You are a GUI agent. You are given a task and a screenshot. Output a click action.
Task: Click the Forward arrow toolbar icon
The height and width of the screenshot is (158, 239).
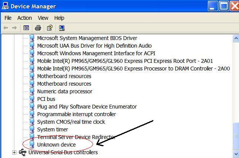point(14,28)
